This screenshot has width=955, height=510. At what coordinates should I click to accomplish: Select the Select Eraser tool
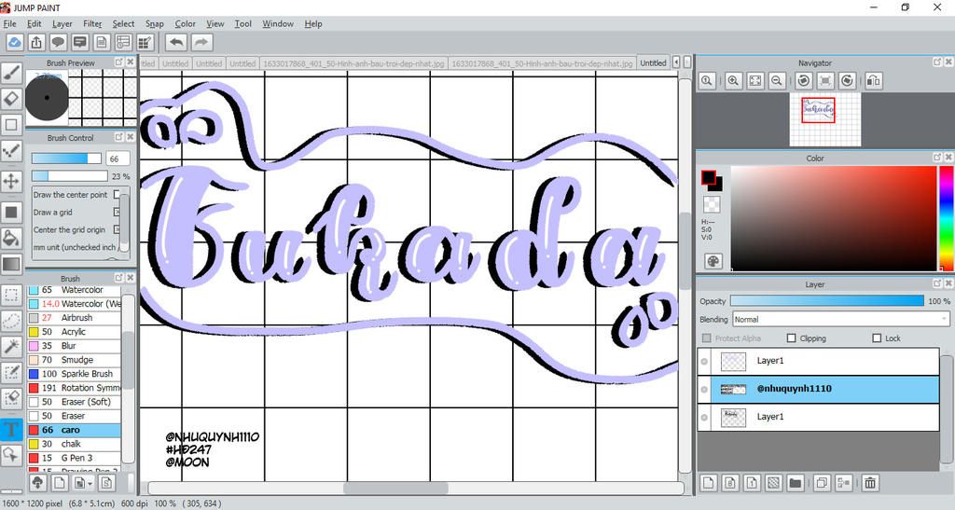pos(11,397)
